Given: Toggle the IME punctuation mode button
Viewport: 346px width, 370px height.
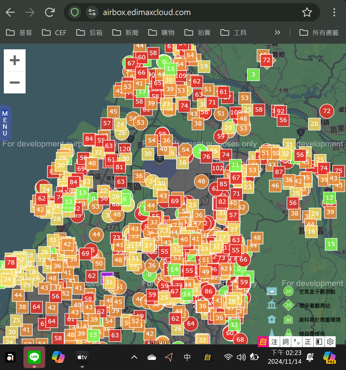Looking at the screenshot, I should click(x=297, y=342).
